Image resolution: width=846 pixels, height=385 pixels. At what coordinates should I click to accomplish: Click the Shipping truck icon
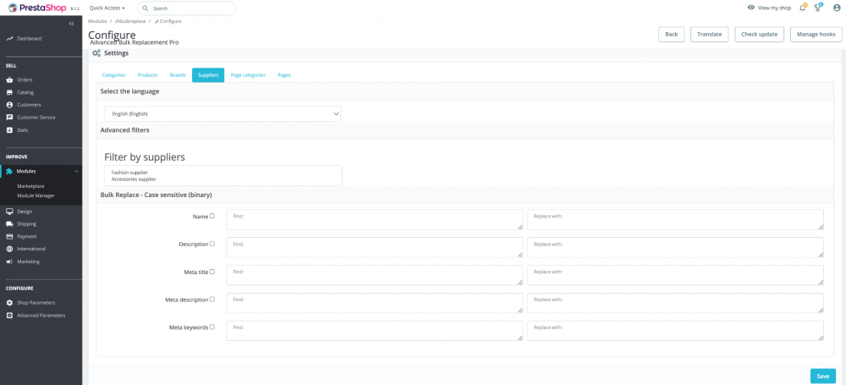click(x=9, y=224)
